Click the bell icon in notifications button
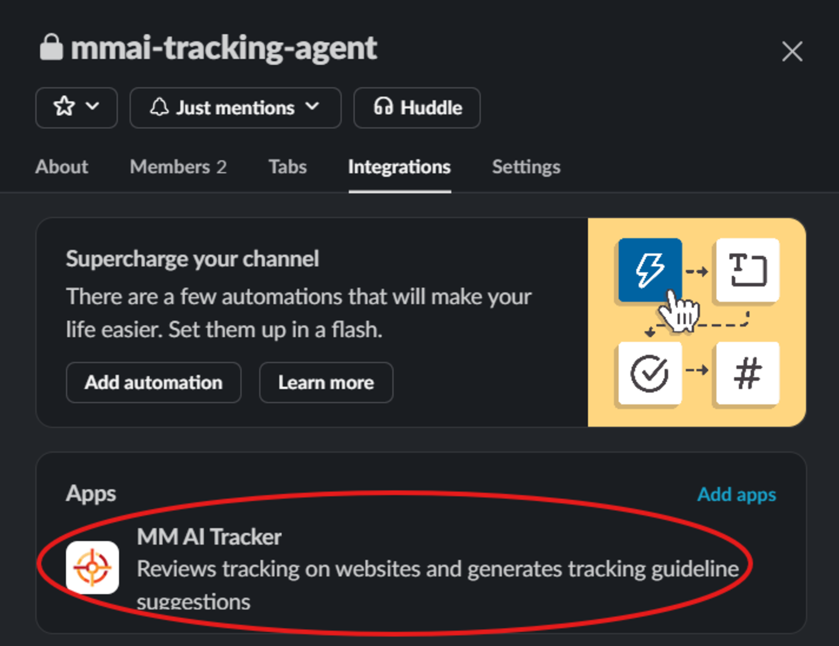 point(160,108)
